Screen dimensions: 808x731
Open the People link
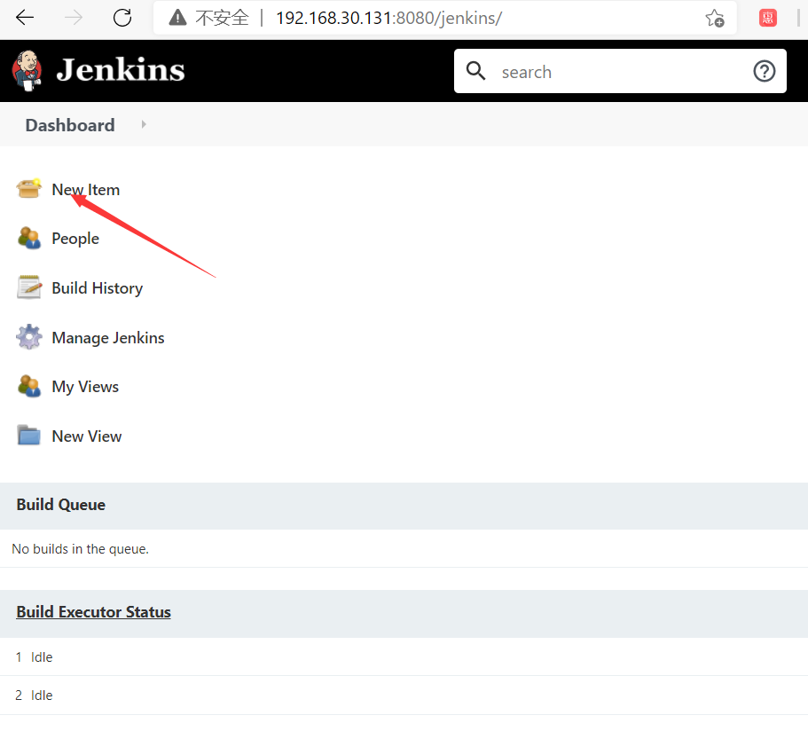pyautogui.click(x=75, y=239)
